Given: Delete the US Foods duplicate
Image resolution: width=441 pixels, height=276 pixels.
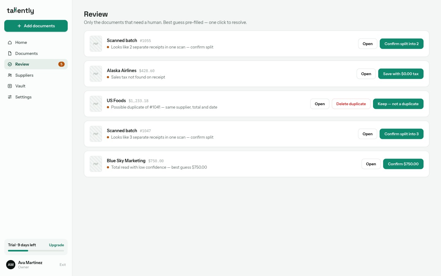Looking at the screenshot, I should 351,104.
